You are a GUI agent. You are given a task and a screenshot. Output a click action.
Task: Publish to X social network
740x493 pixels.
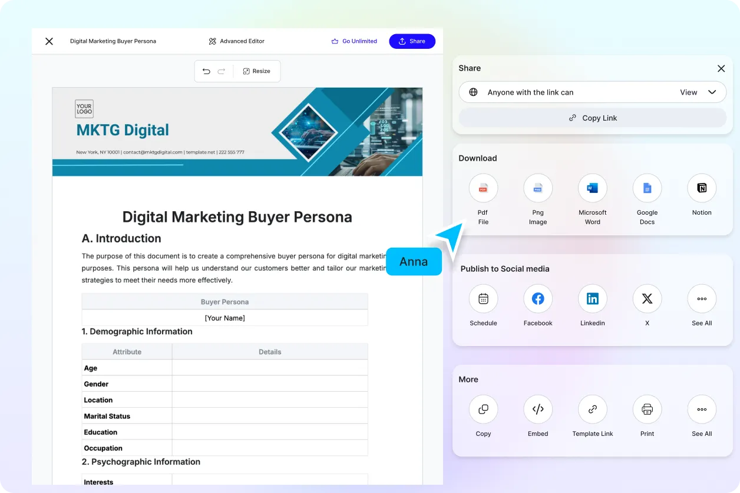[x=647, y=299]
